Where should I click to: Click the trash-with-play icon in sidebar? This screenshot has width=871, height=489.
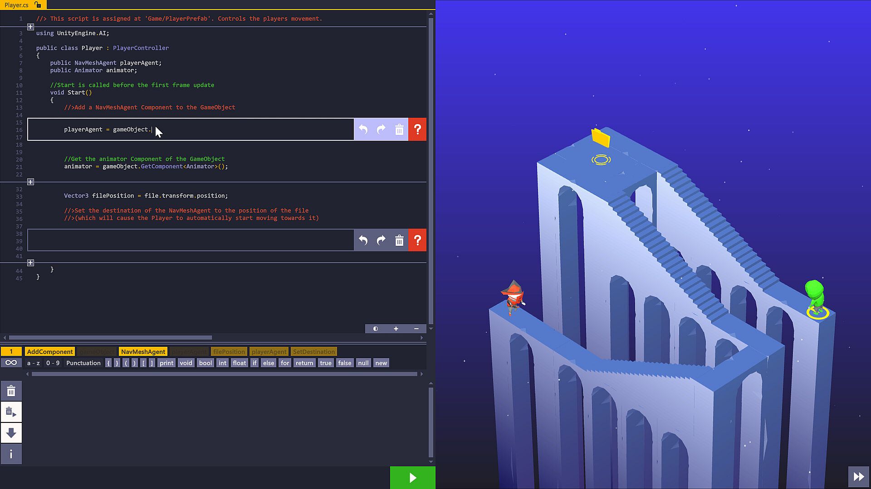coord(11,412)
